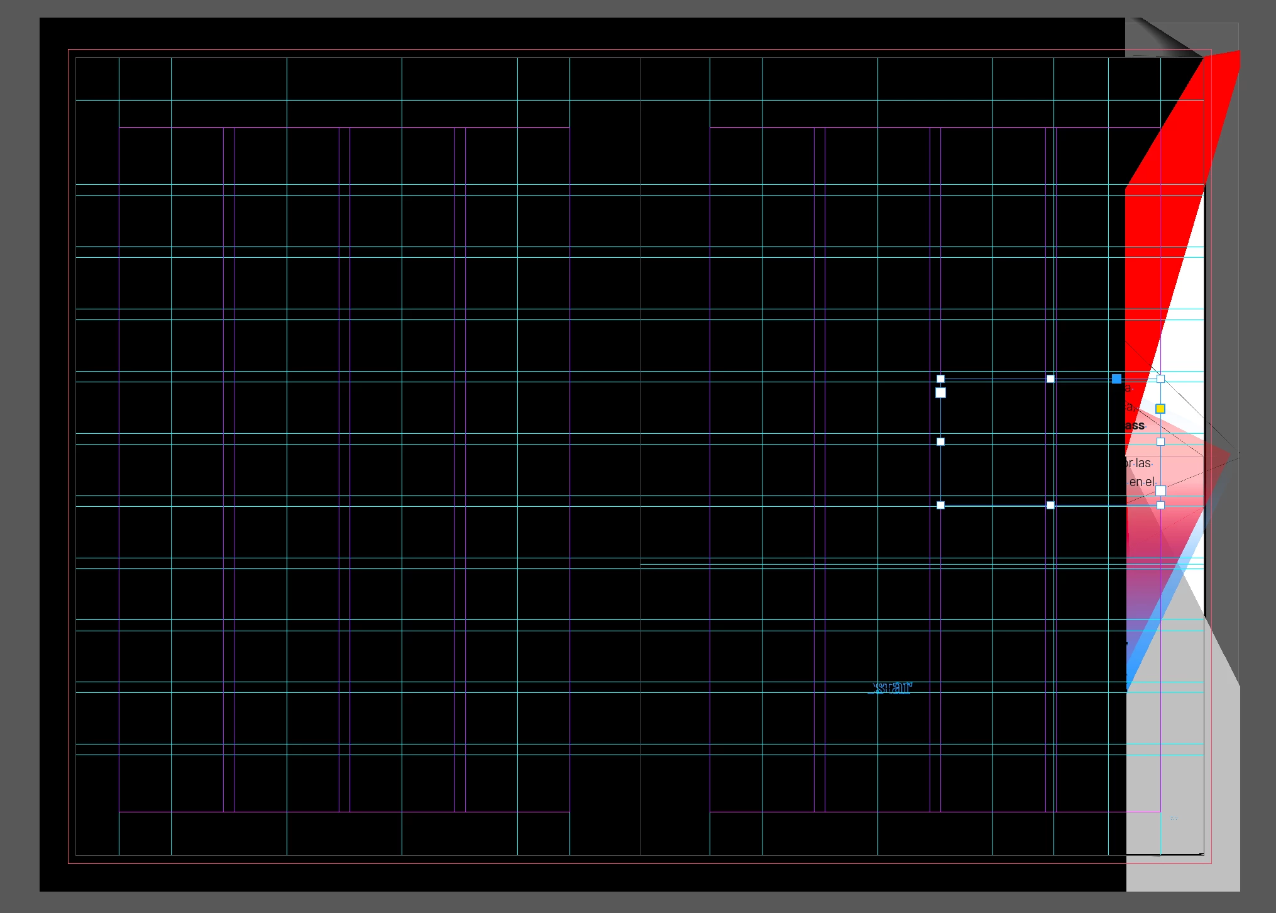Click the top-right frame handle
Screen dimensions: 1276x913
coord(1160,379)
